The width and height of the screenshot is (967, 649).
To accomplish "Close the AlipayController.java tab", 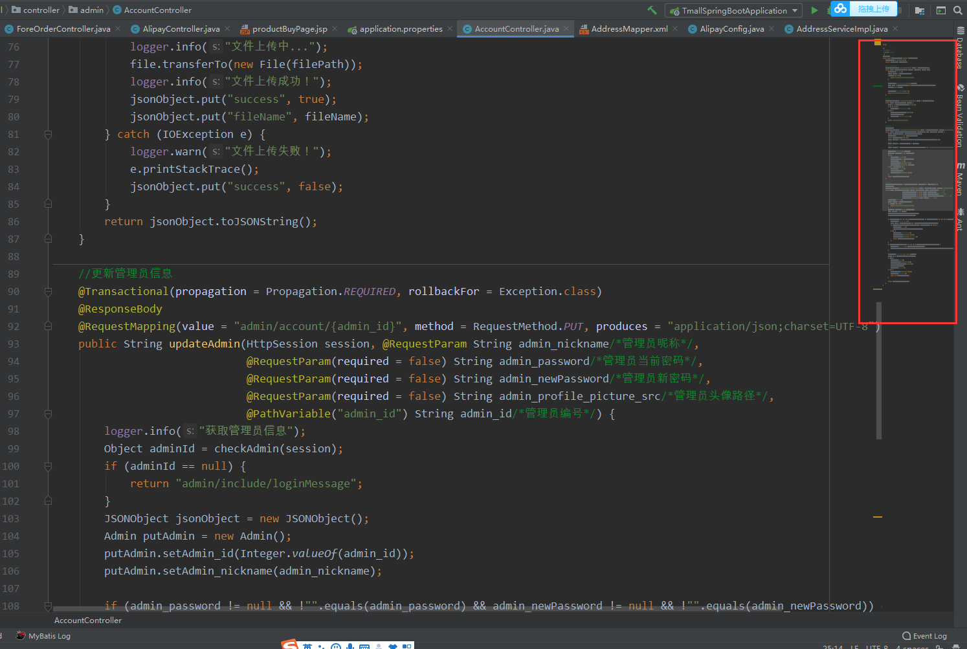I will coord(227,28).
